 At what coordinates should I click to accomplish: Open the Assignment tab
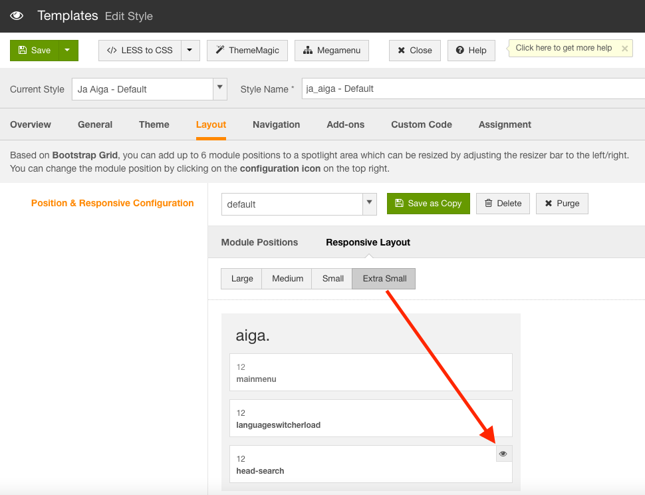click(505, 124)
